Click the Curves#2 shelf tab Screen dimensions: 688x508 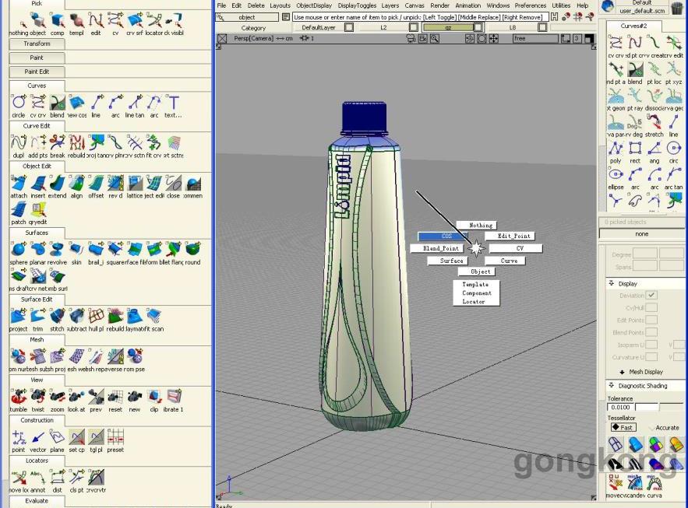[x=633, y=26]
